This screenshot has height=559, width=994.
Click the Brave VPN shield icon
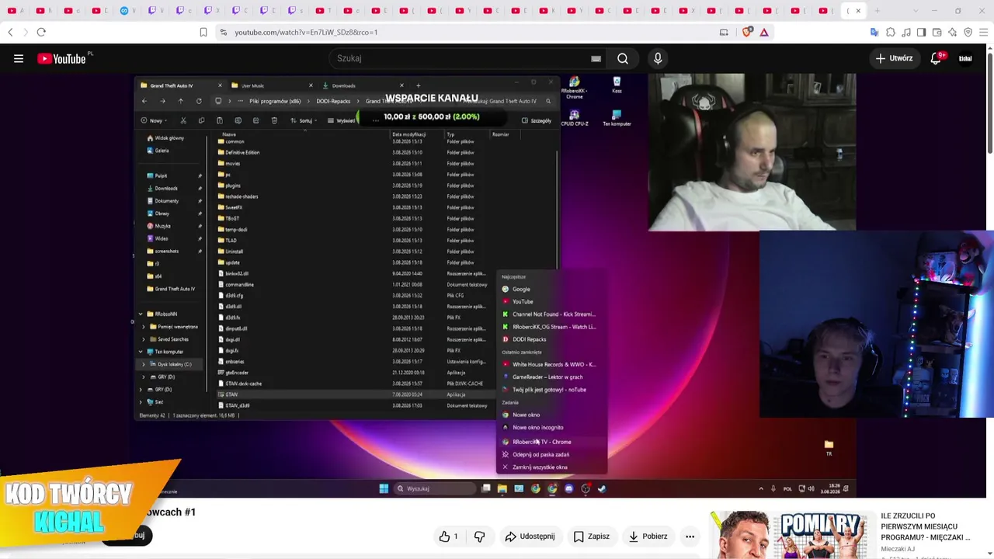[x=968, y=32]
